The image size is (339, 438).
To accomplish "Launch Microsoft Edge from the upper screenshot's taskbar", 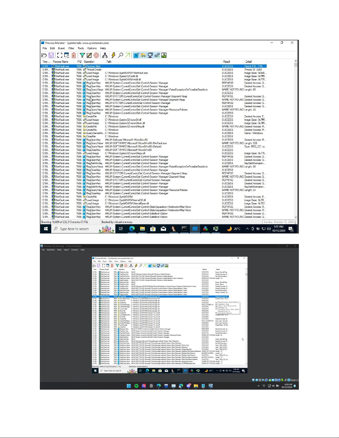I will [132, 229].
